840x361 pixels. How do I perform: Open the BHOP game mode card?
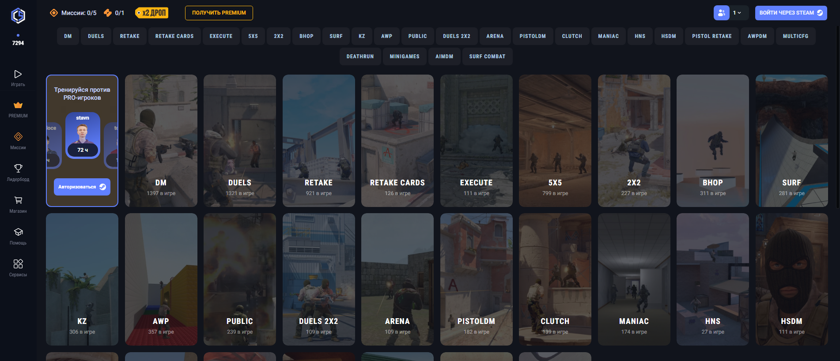713,141
